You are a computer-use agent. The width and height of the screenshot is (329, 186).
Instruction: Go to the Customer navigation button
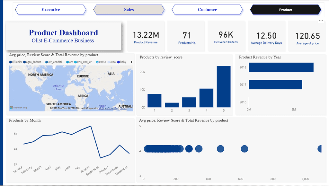[x=207, y=10]
